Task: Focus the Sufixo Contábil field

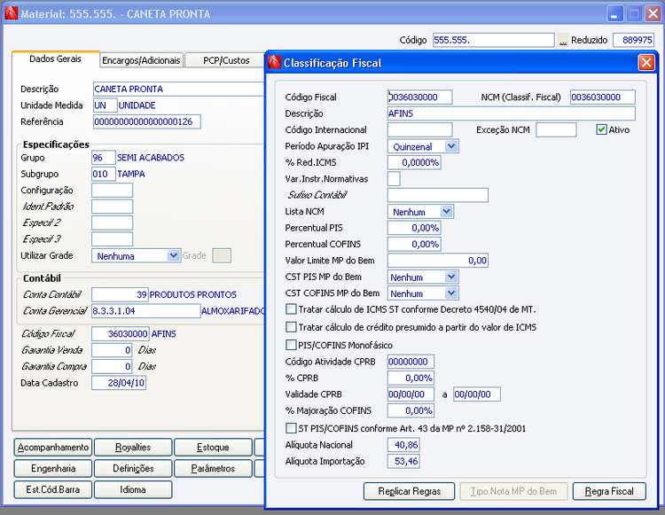Action: point(438,195)
